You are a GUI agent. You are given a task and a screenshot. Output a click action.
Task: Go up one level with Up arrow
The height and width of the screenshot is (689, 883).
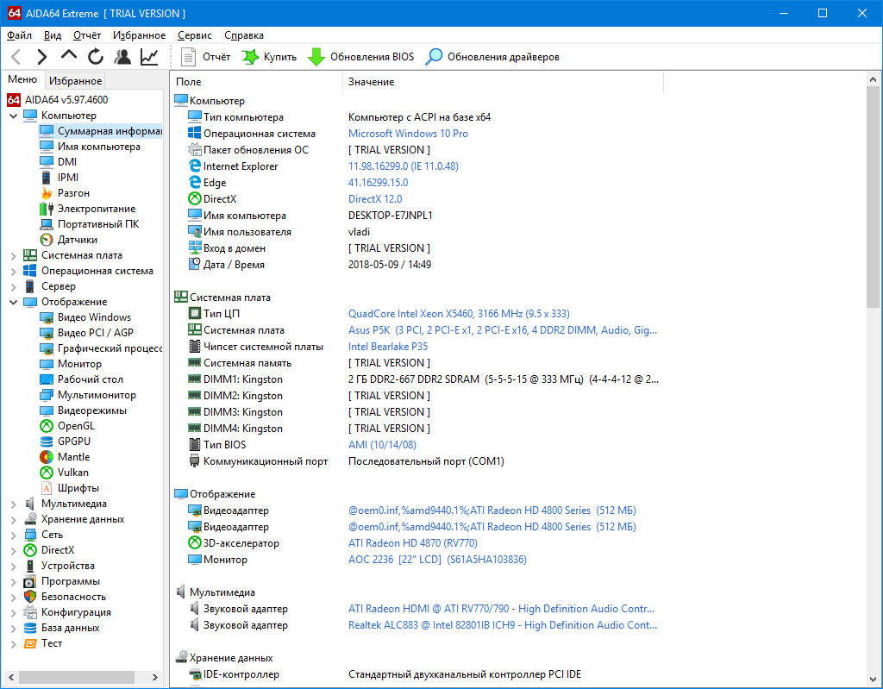(69, 57)
